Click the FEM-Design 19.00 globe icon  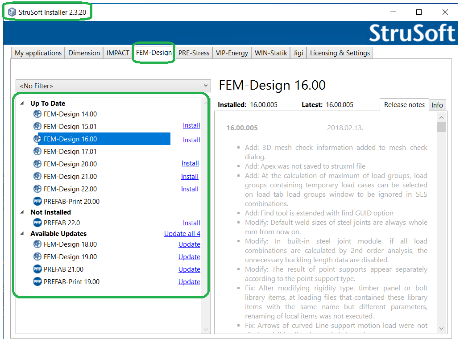(37, 256)
